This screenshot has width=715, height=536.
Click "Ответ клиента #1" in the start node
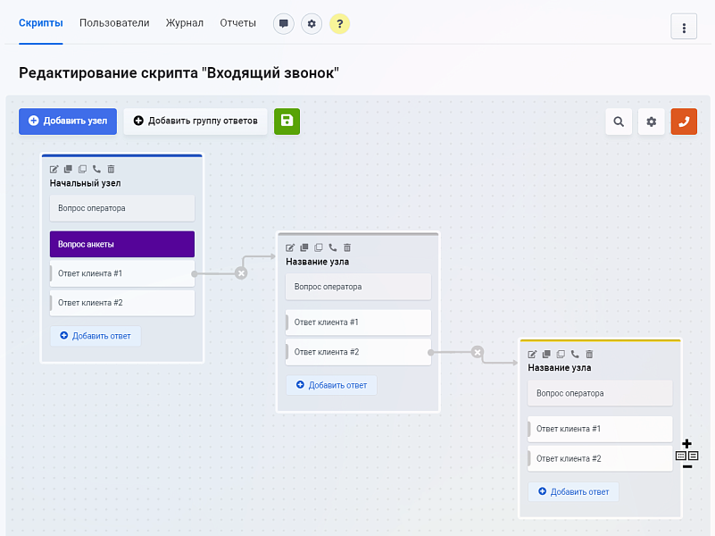click(121, 273)
